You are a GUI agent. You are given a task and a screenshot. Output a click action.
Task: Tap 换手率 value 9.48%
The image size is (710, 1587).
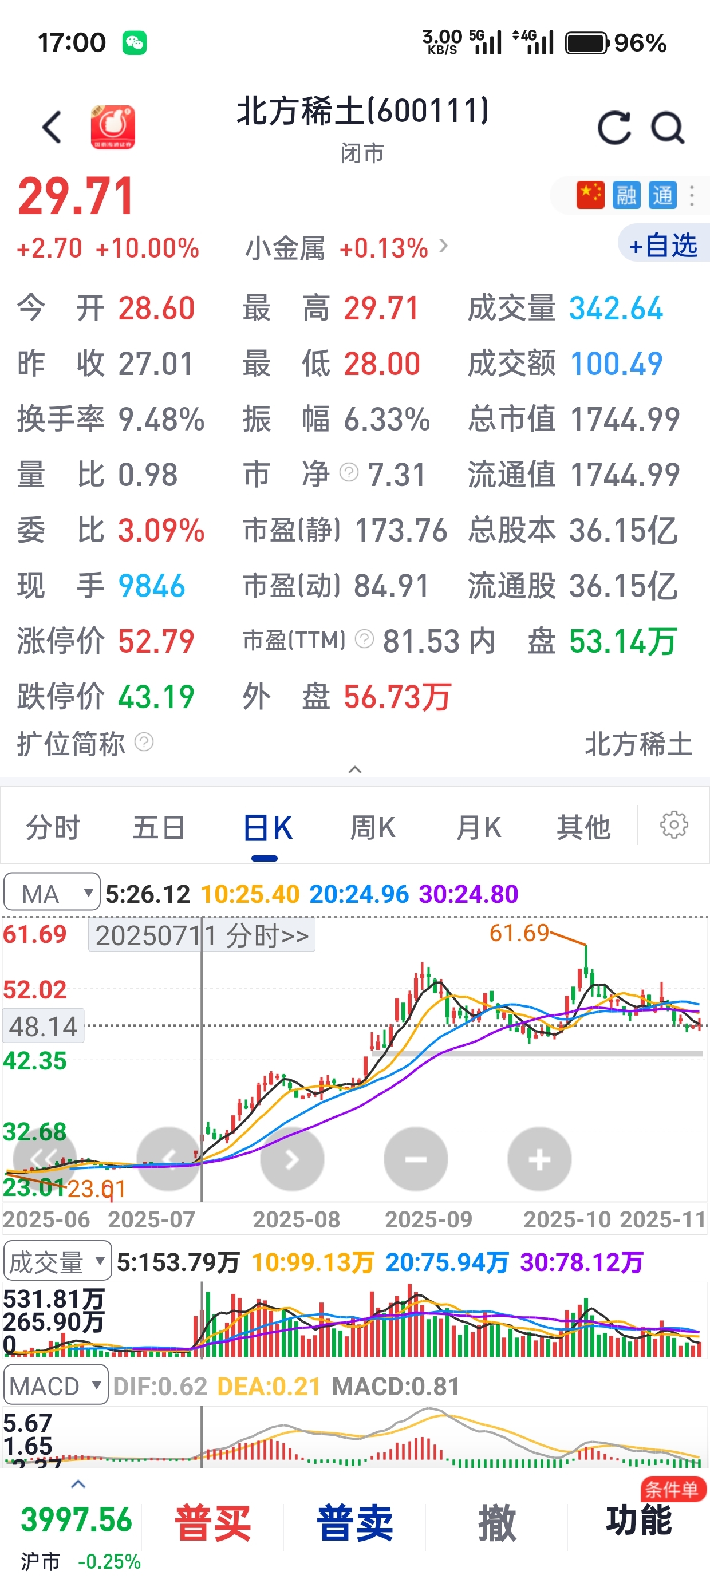pos(161,419)
